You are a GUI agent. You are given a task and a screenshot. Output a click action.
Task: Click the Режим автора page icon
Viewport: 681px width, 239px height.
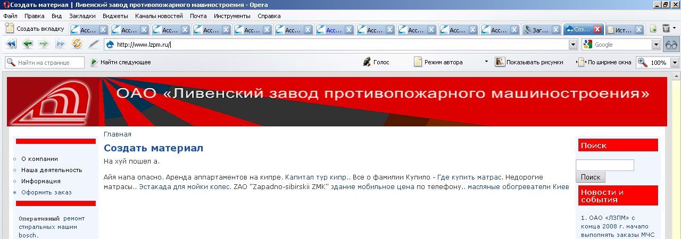[x=418, y=62]
